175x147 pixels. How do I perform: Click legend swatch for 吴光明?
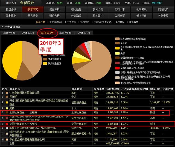tap(117, 43)
